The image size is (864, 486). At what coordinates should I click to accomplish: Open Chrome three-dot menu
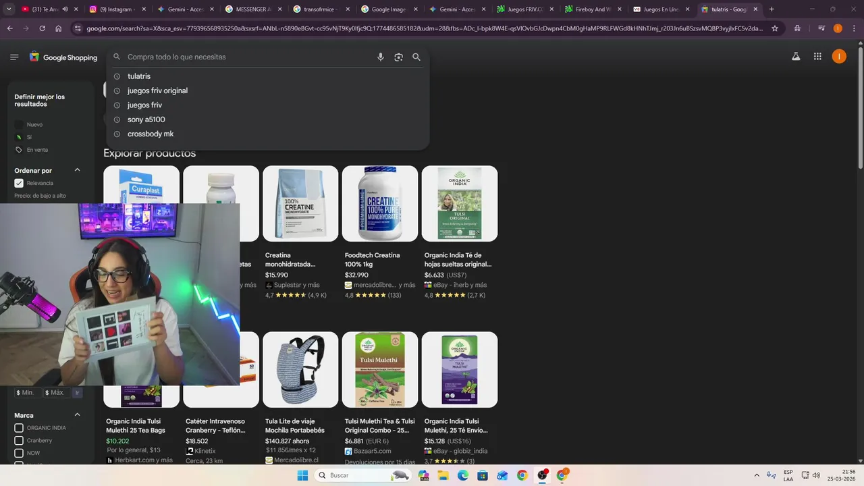coord(854,28)
